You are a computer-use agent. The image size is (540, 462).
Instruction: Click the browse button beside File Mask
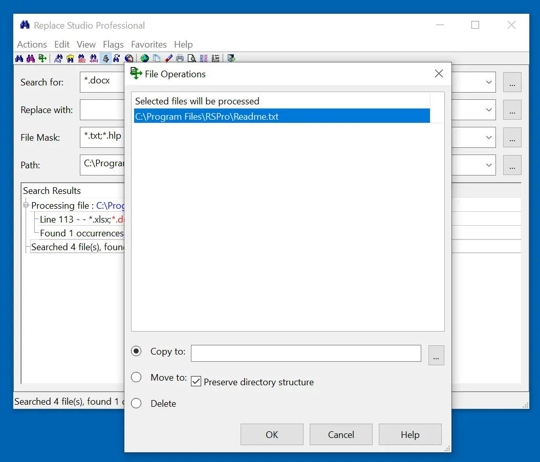click(512, 137)
